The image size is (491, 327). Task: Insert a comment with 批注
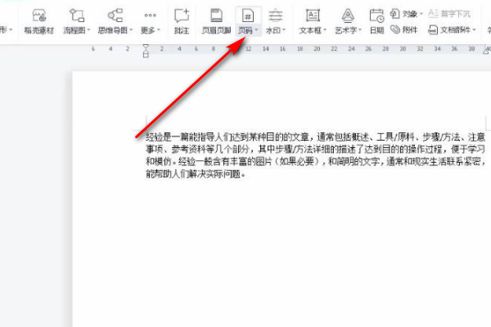182,21
